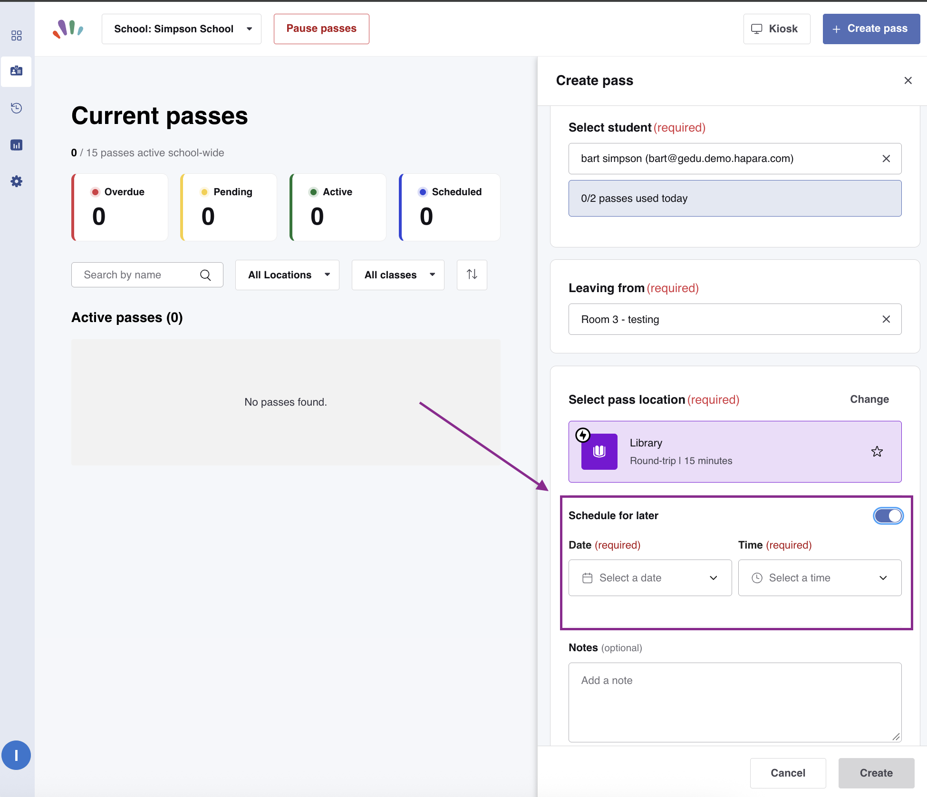Viewport: 927px width, 797px height.
Task: Clear the selected student bart simpson
Action: pos(886,159)
